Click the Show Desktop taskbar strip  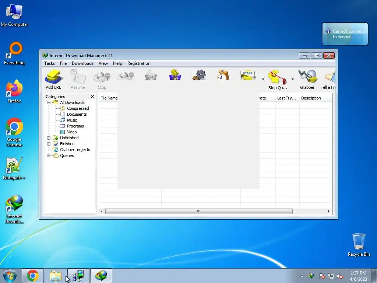coord(374,276)
